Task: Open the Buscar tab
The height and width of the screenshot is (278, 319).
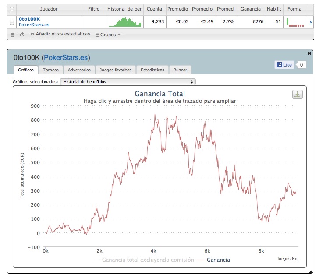Action: 180,70
